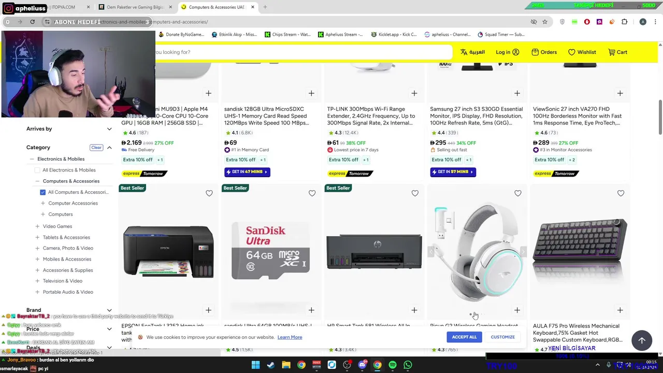
Task: Open the shopping Cart
Action: (x=617, y=52)
